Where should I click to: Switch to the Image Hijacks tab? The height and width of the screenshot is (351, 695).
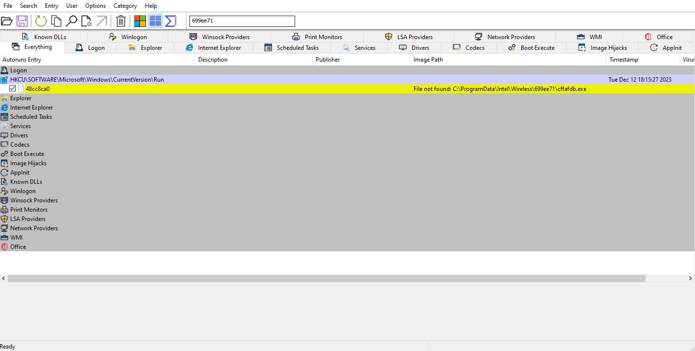pos(602,47)
